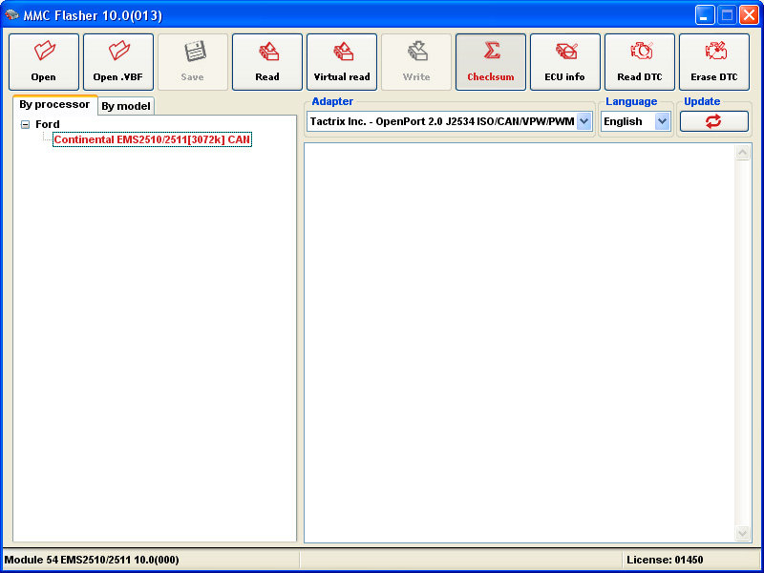Erase DTC fault codes
764x573 pixels.
(714, 62)
